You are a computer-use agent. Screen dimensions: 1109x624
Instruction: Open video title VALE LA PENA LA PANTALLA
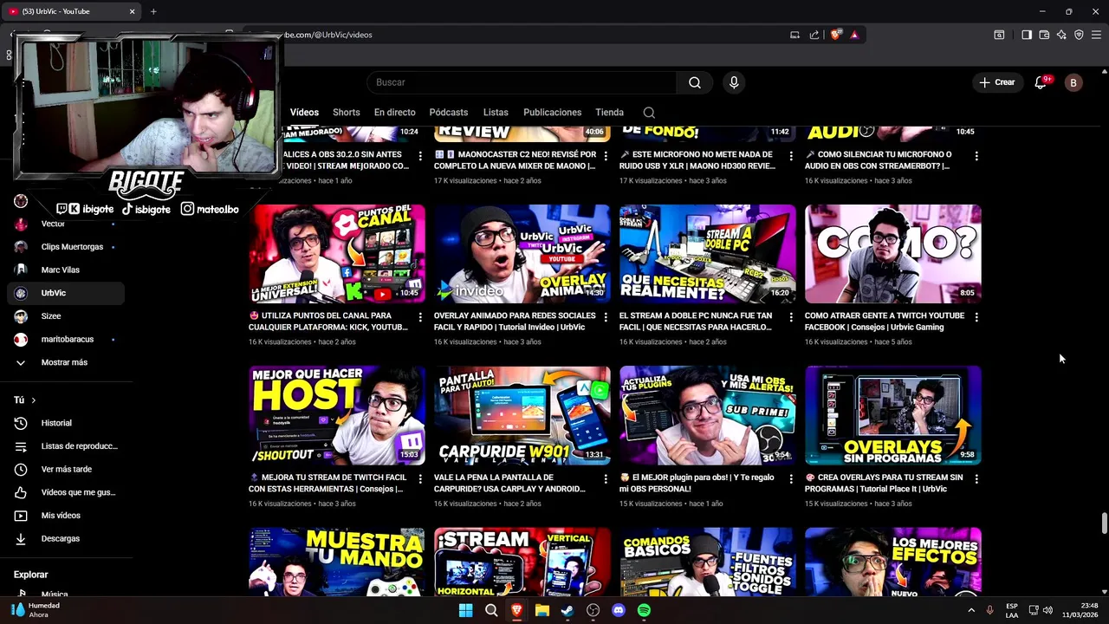click(x=509, y=483)
